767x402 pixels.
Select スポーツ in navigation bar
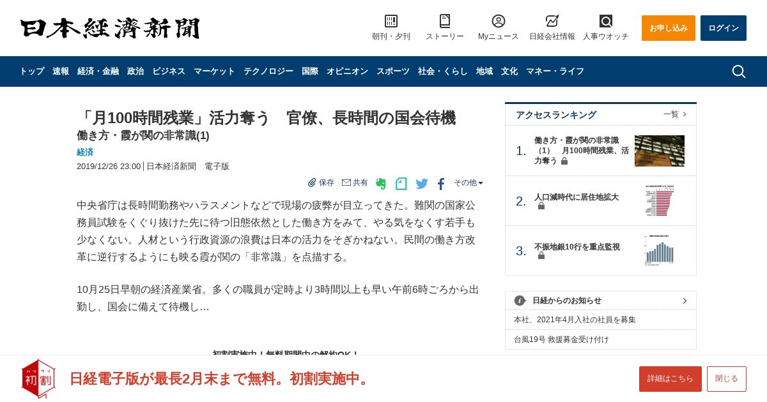tap(393, 71)
